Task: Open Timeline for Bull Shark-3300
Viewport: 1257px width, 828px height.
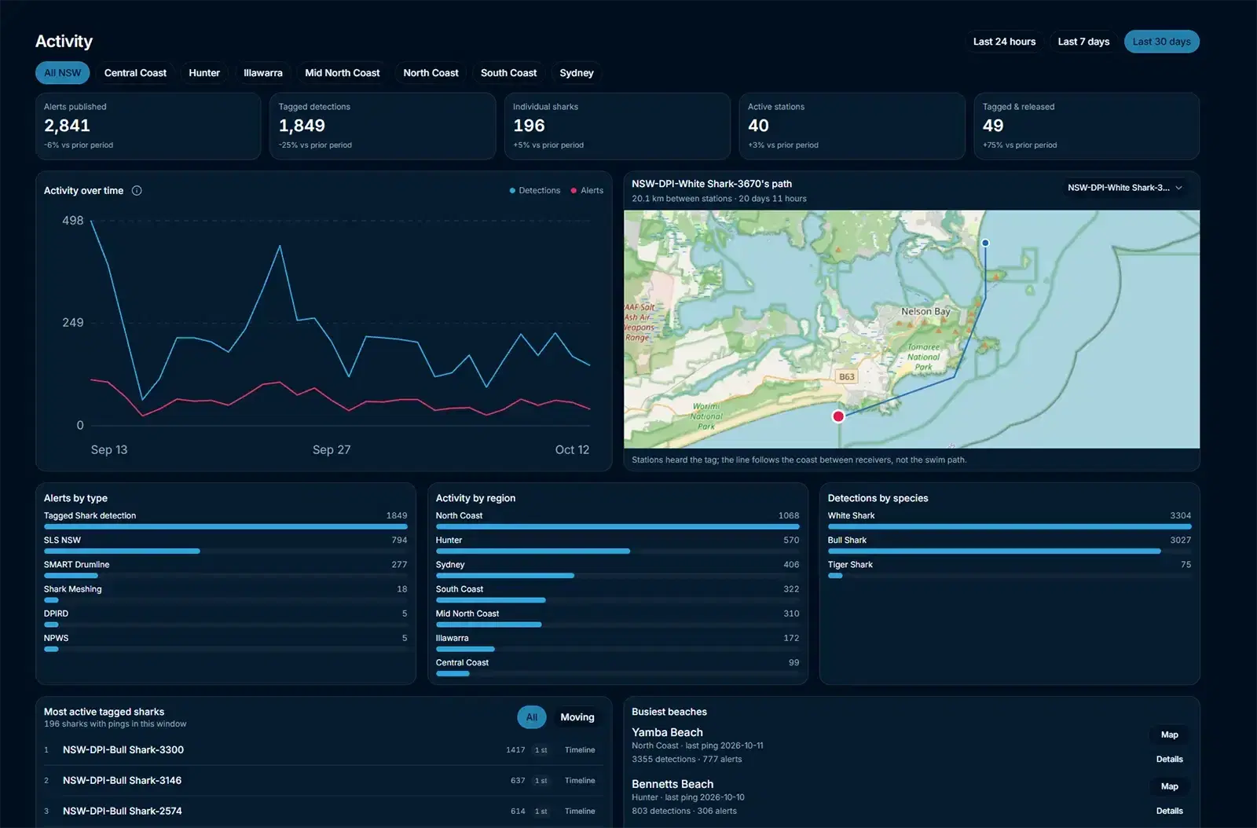Action: pyautogui.click(x=580, y=750)
